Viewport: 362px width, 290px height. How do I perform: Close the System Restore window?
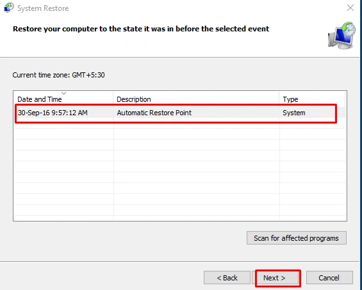(350, 8)
